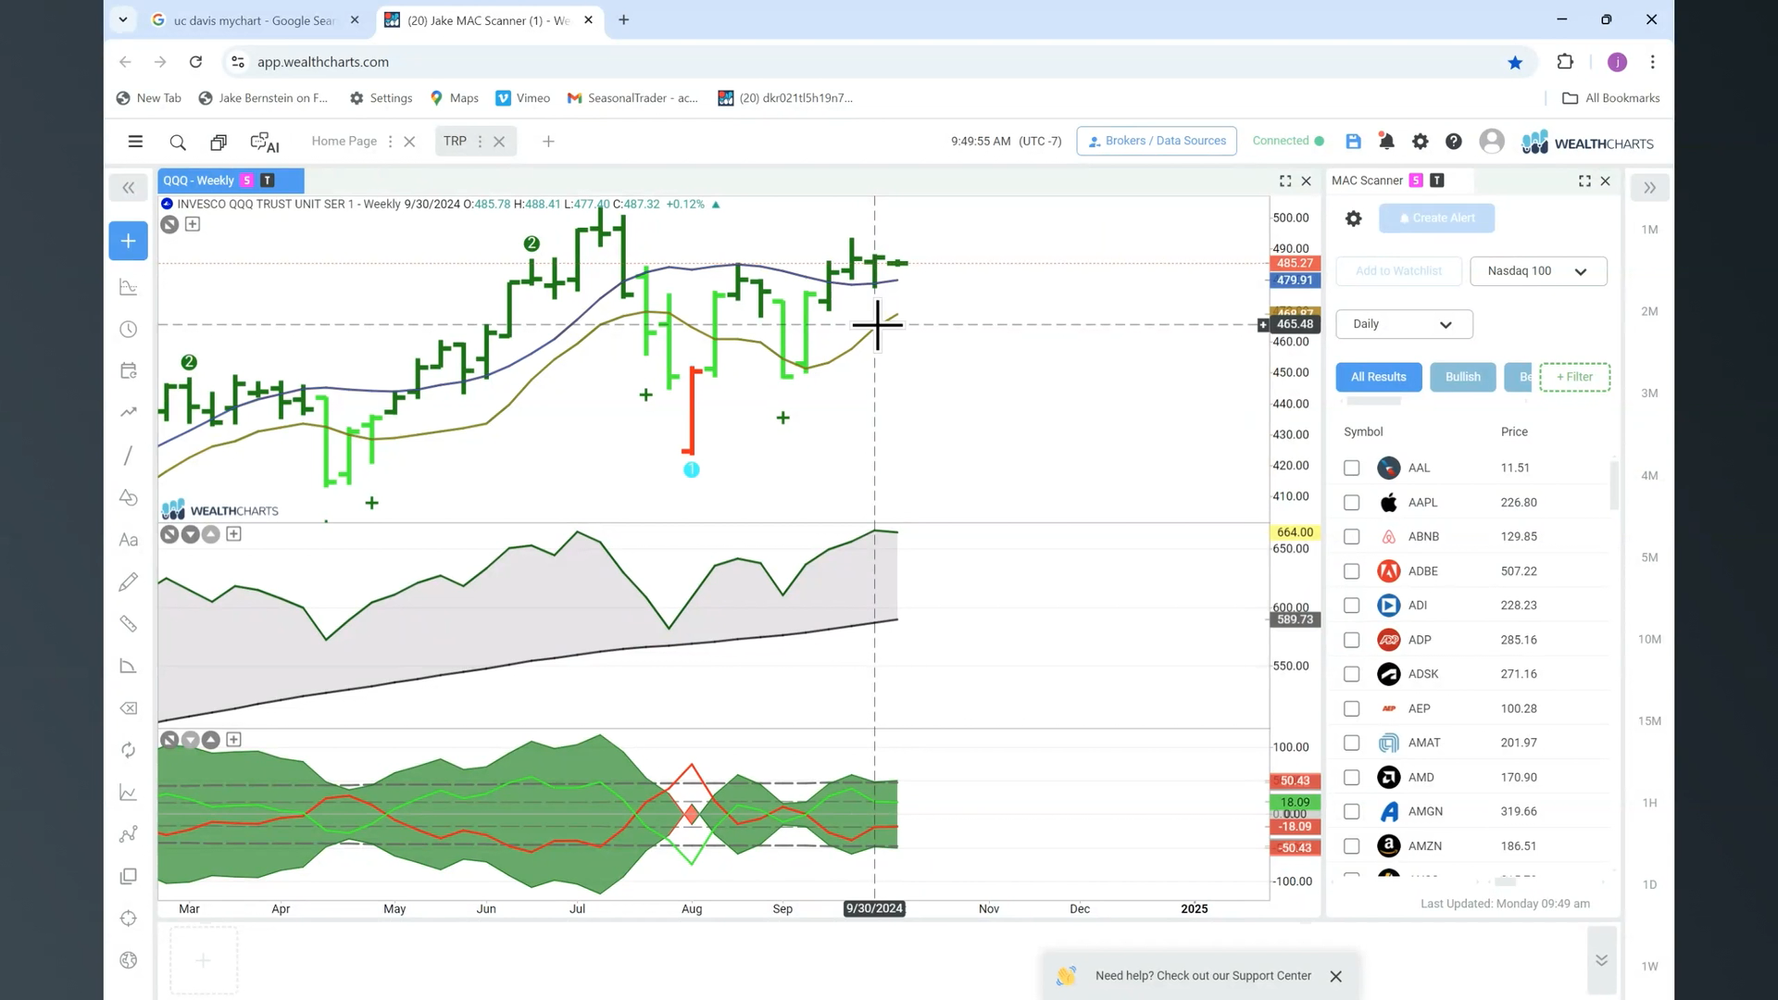Click Brokers / Data Sources button
Screen dimensions: 1778x1000
(x=1157, y=141)
